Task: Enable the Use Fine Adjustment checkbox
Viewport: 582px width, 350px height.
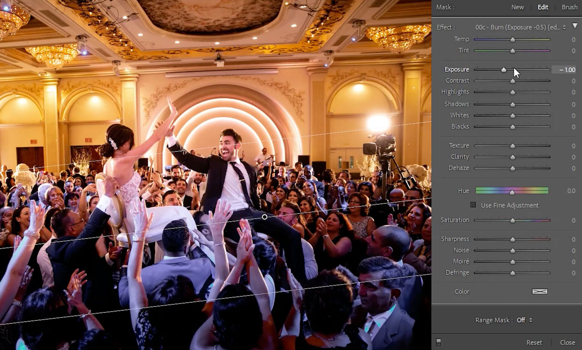Action: 473,205
